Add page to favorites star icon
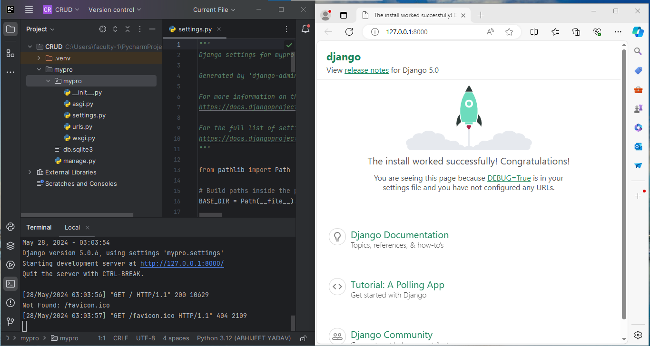This screenshot has width=650, height=346. tap(509, 32)
